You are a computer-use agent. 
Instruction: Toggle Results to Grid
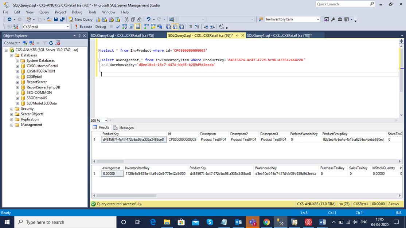tap(175, 27)
